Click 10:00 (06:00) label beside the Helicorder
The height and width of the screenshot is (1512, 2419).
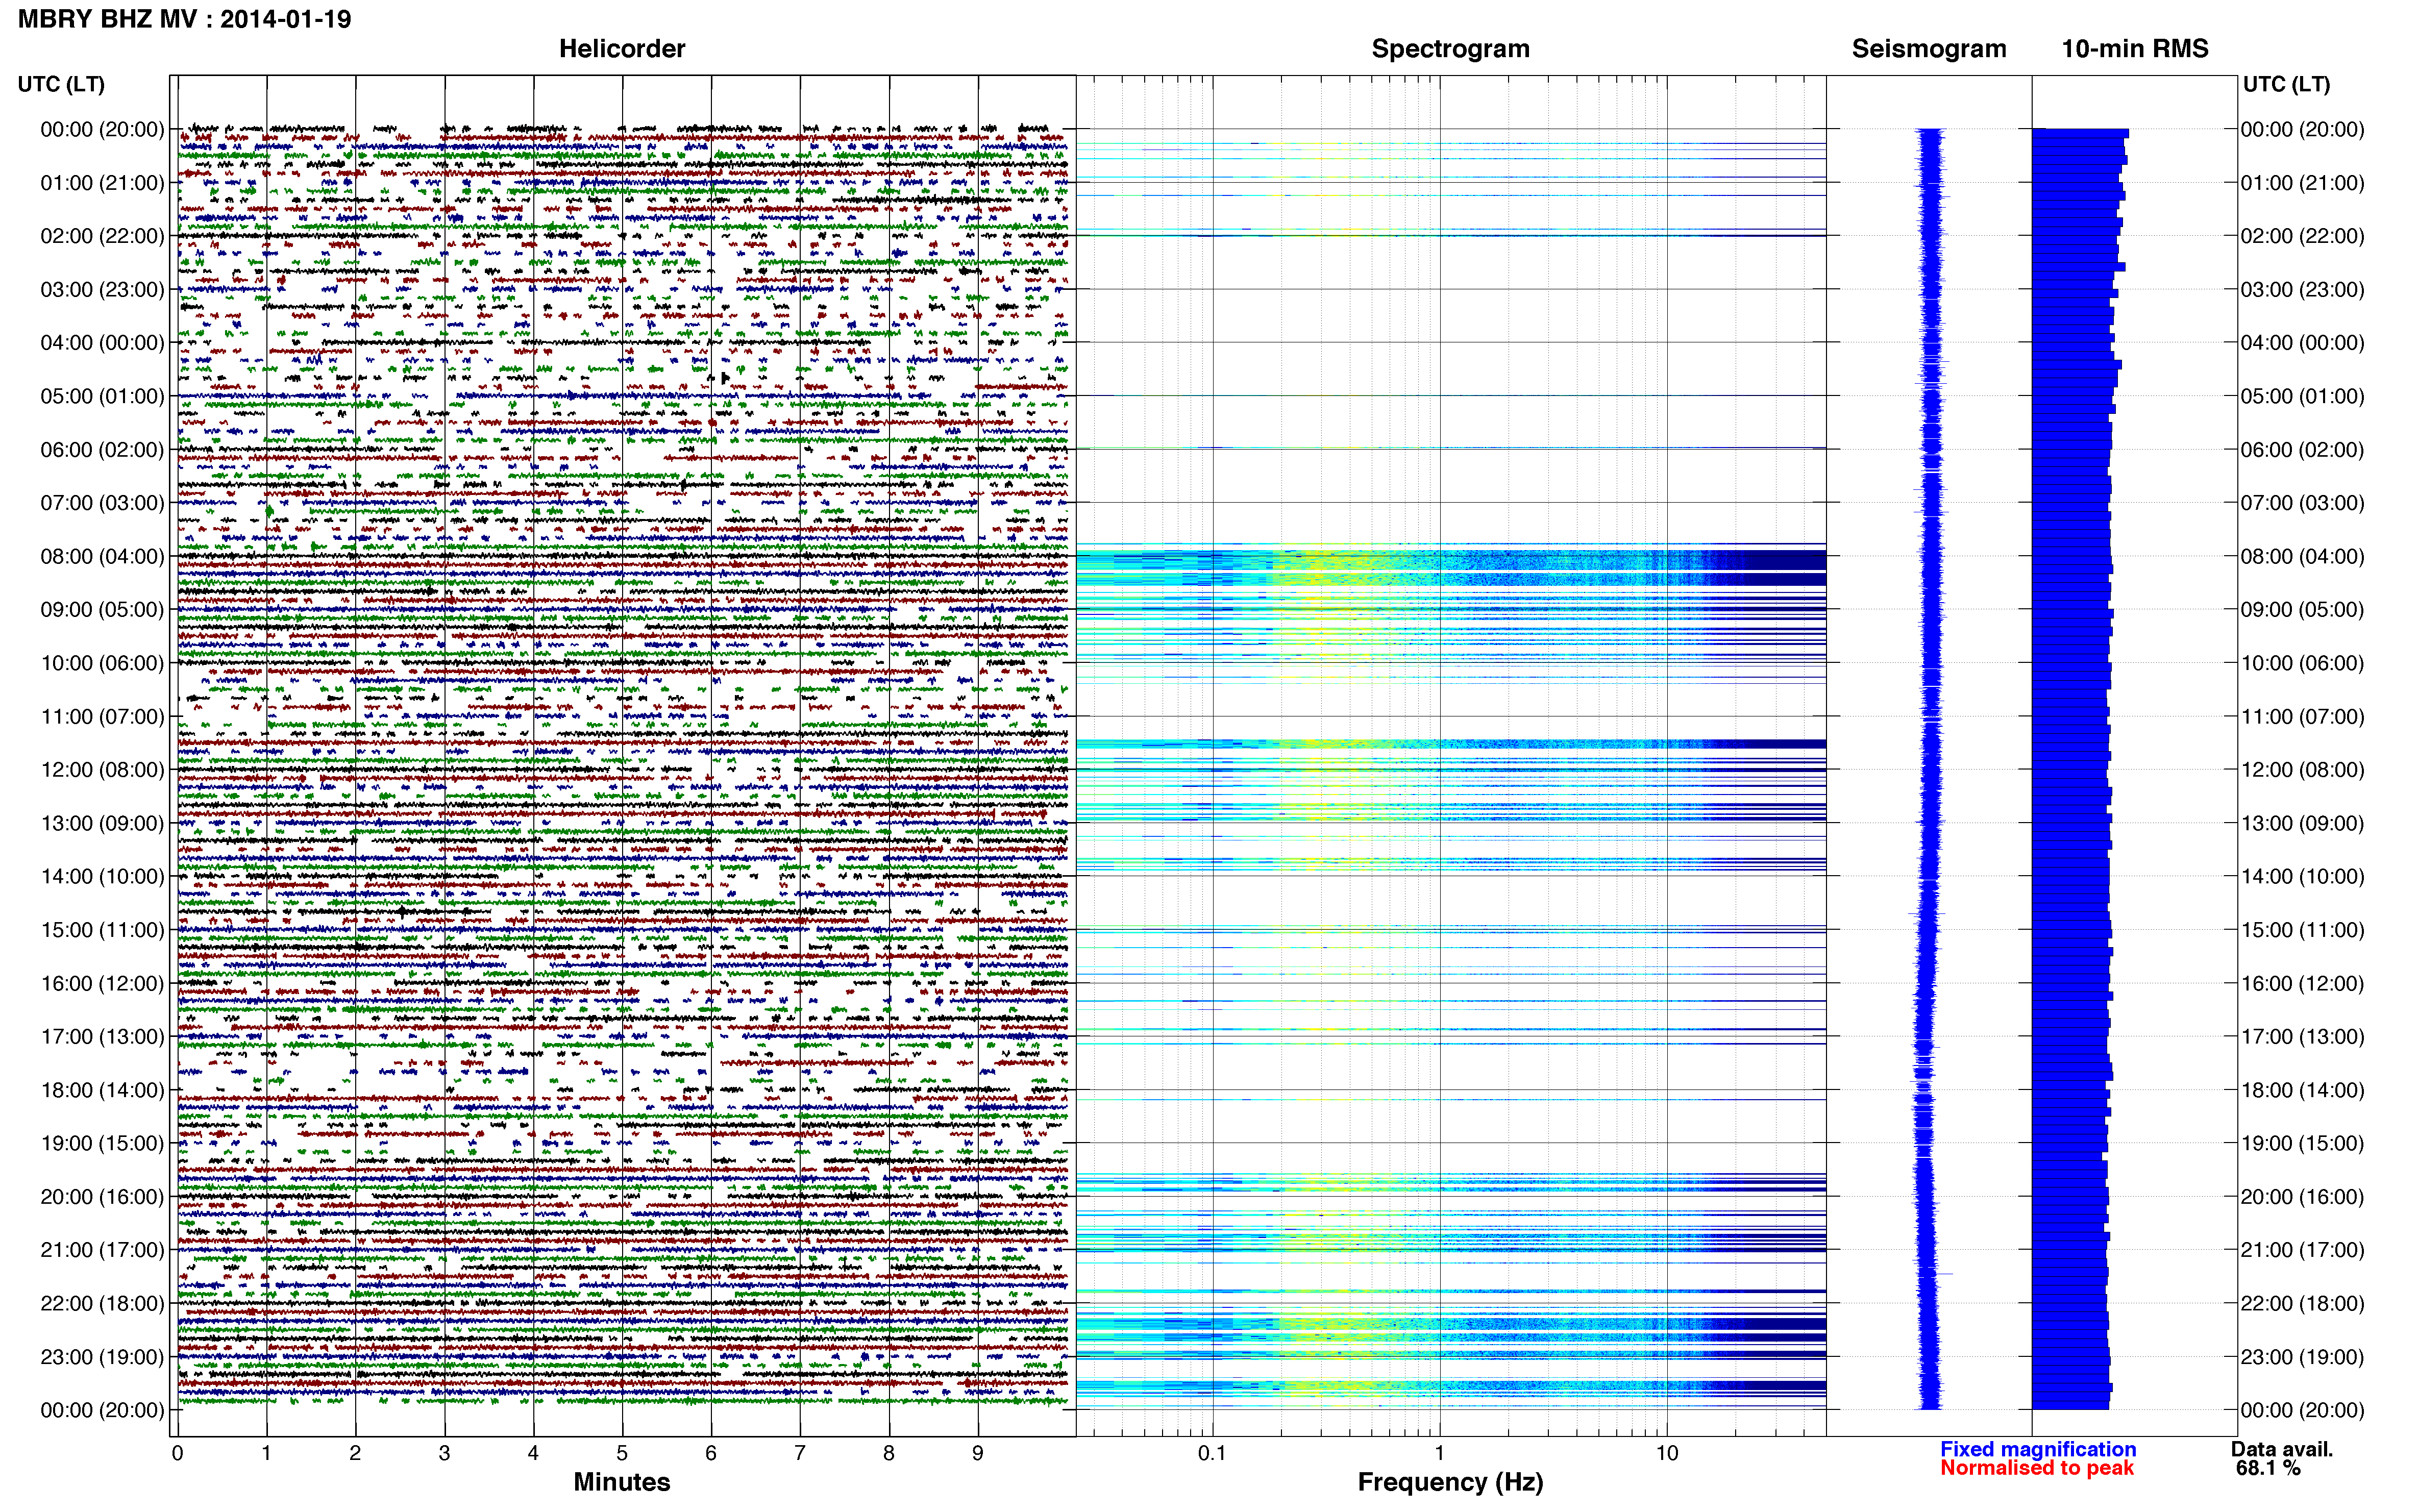(102, 663)
